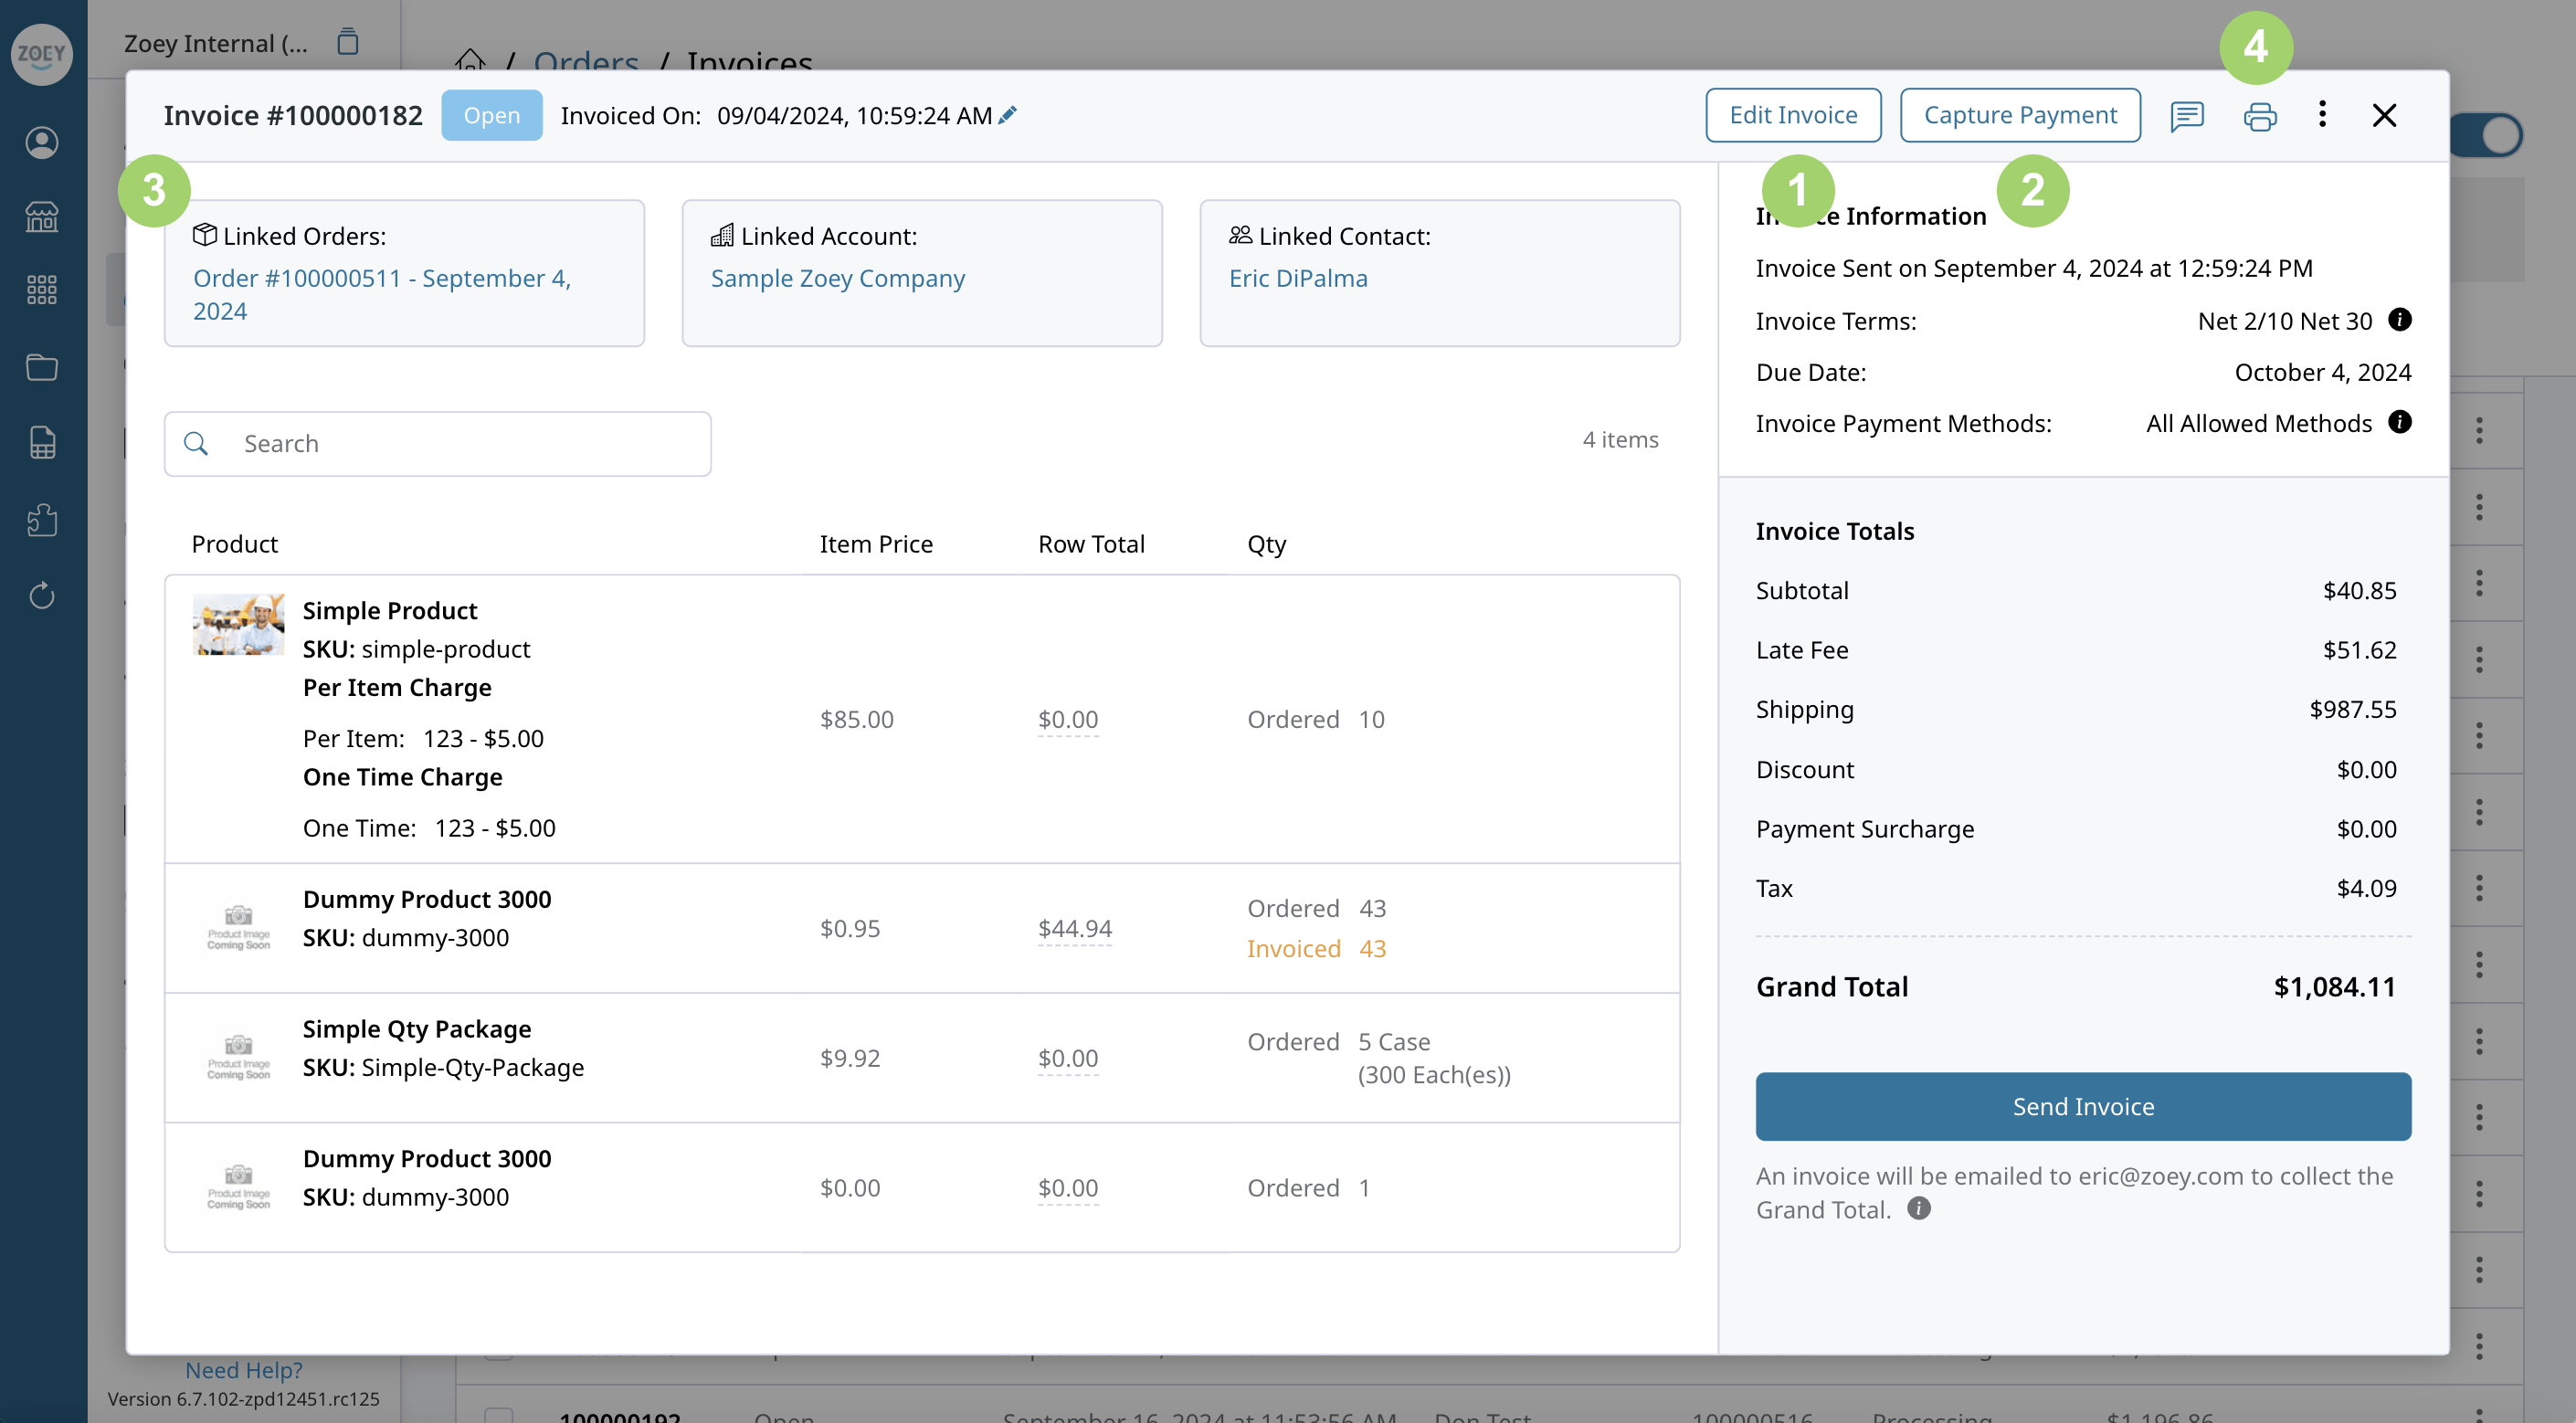Viewport: 2576px width, 1423px height.
Task: Open the invoice comments icon
Action: tap(2187, 116)
